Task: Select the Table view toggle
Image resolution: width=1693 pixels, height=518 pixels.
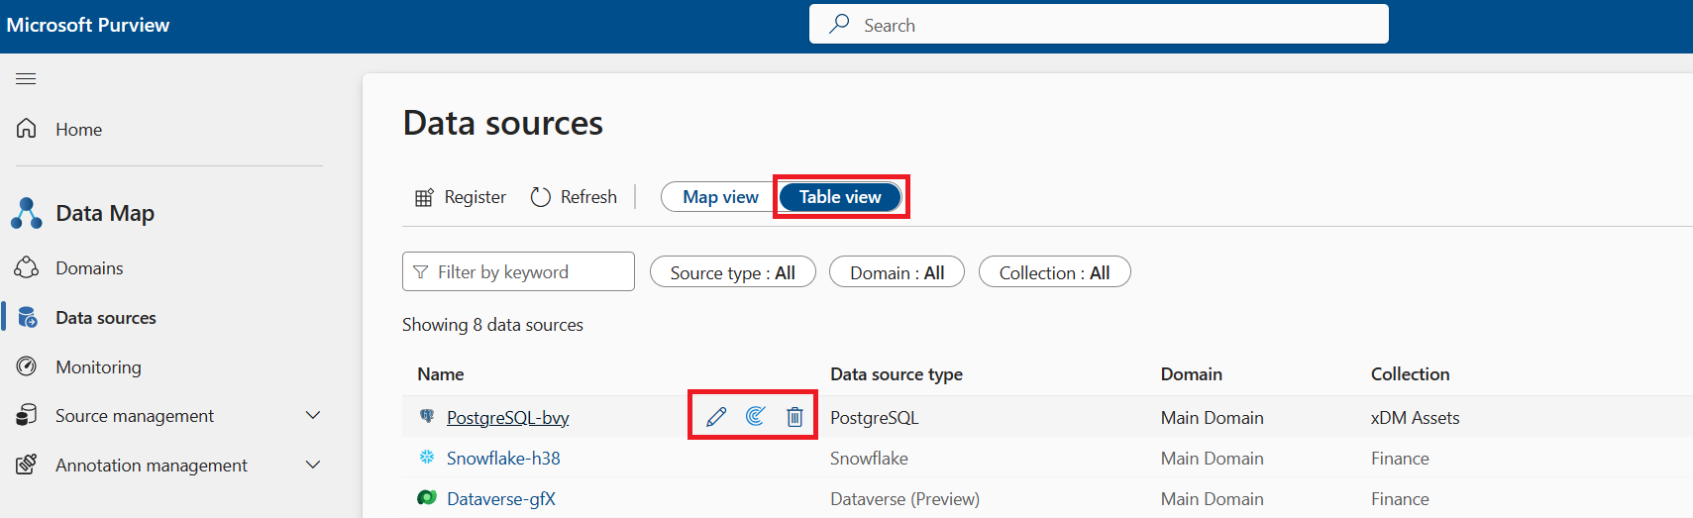Action: pyautogui.click(x=840, y=197)
